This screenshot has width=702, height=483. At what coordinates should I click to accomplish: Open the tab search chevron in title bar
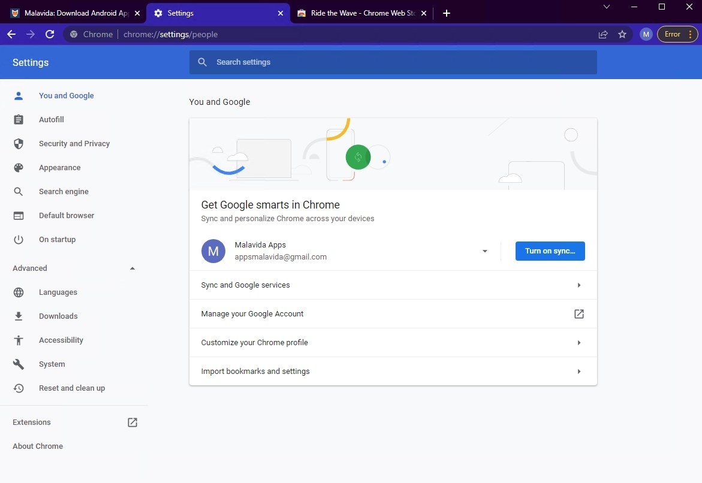[607, 7]
